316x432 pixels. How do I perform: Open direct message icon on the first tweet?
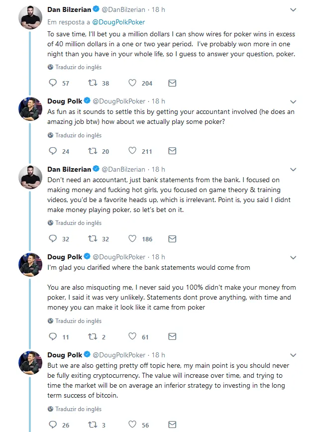pos(172,83)
